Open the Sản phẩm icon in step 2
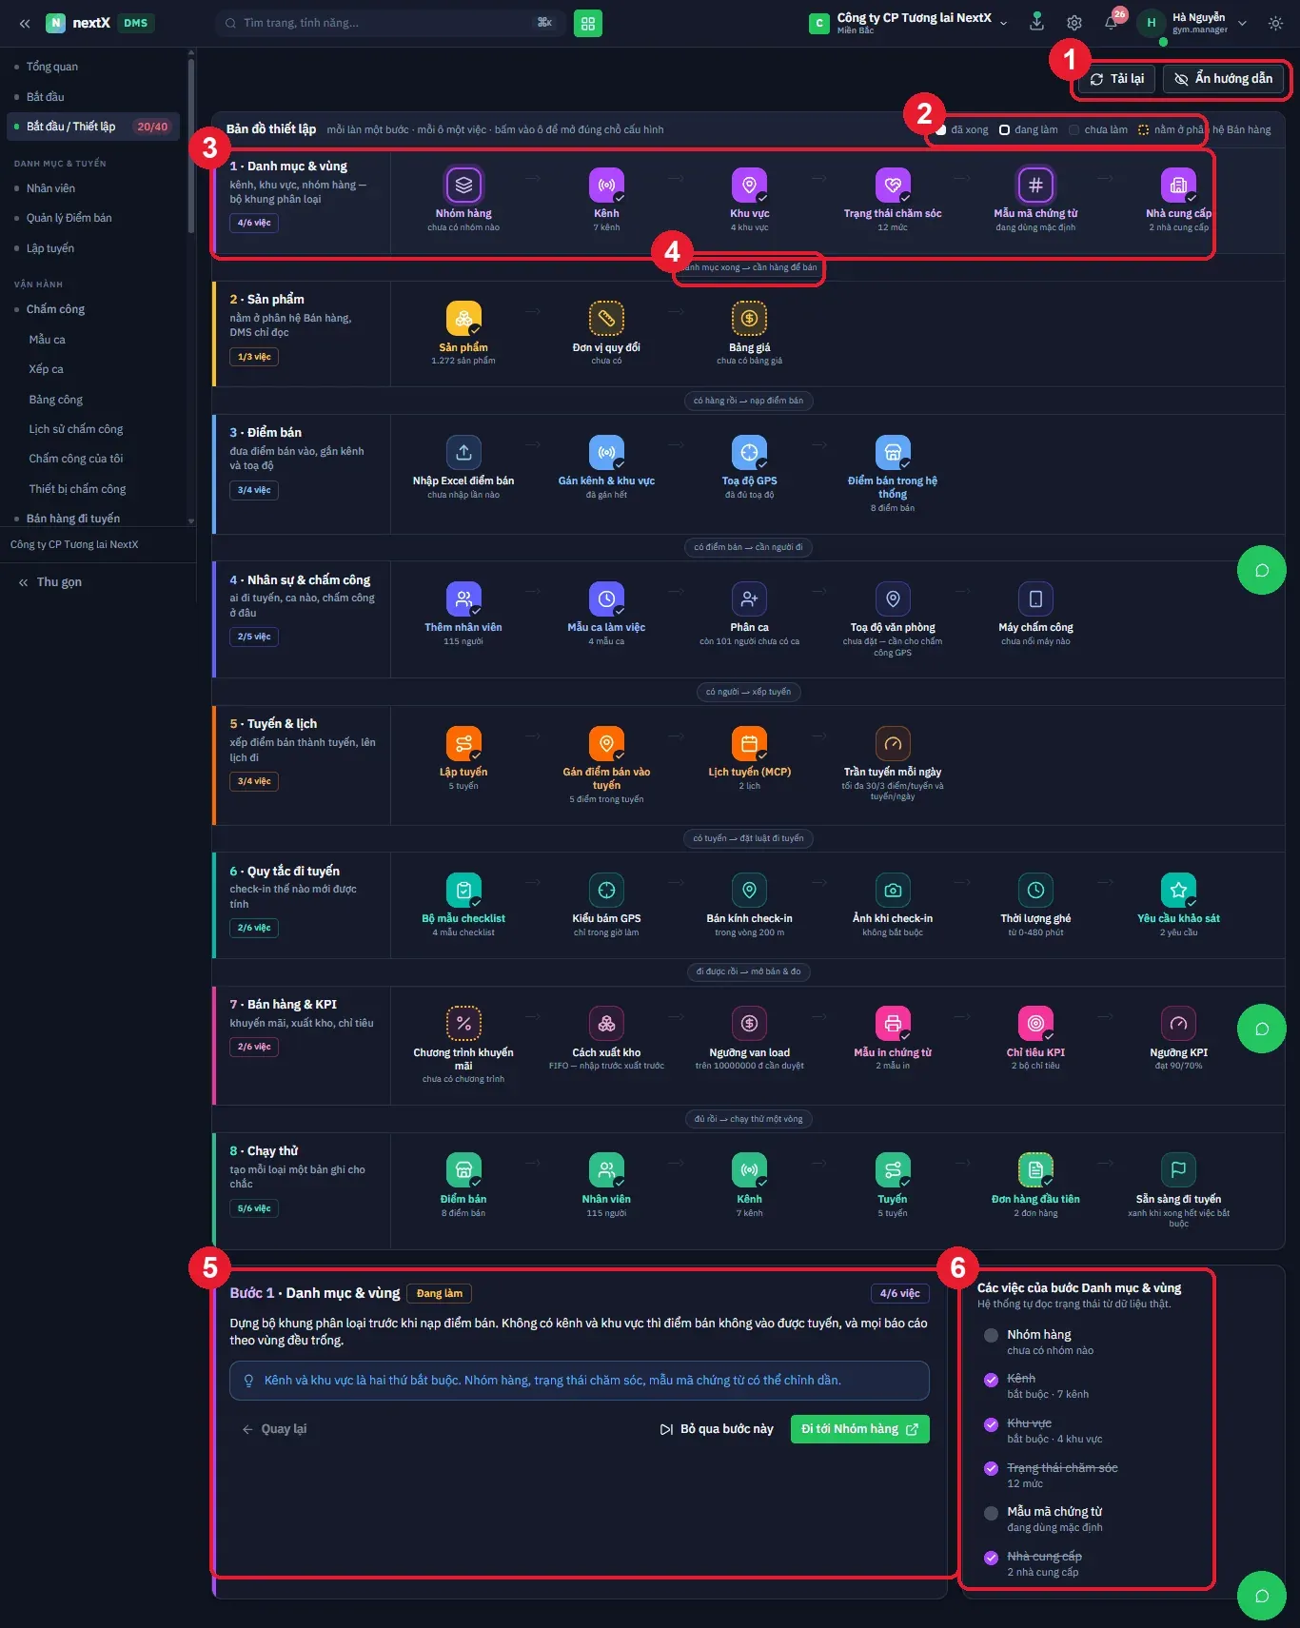The width and height of the screenshot is (1300, 1628). click(x=463, y=319)
